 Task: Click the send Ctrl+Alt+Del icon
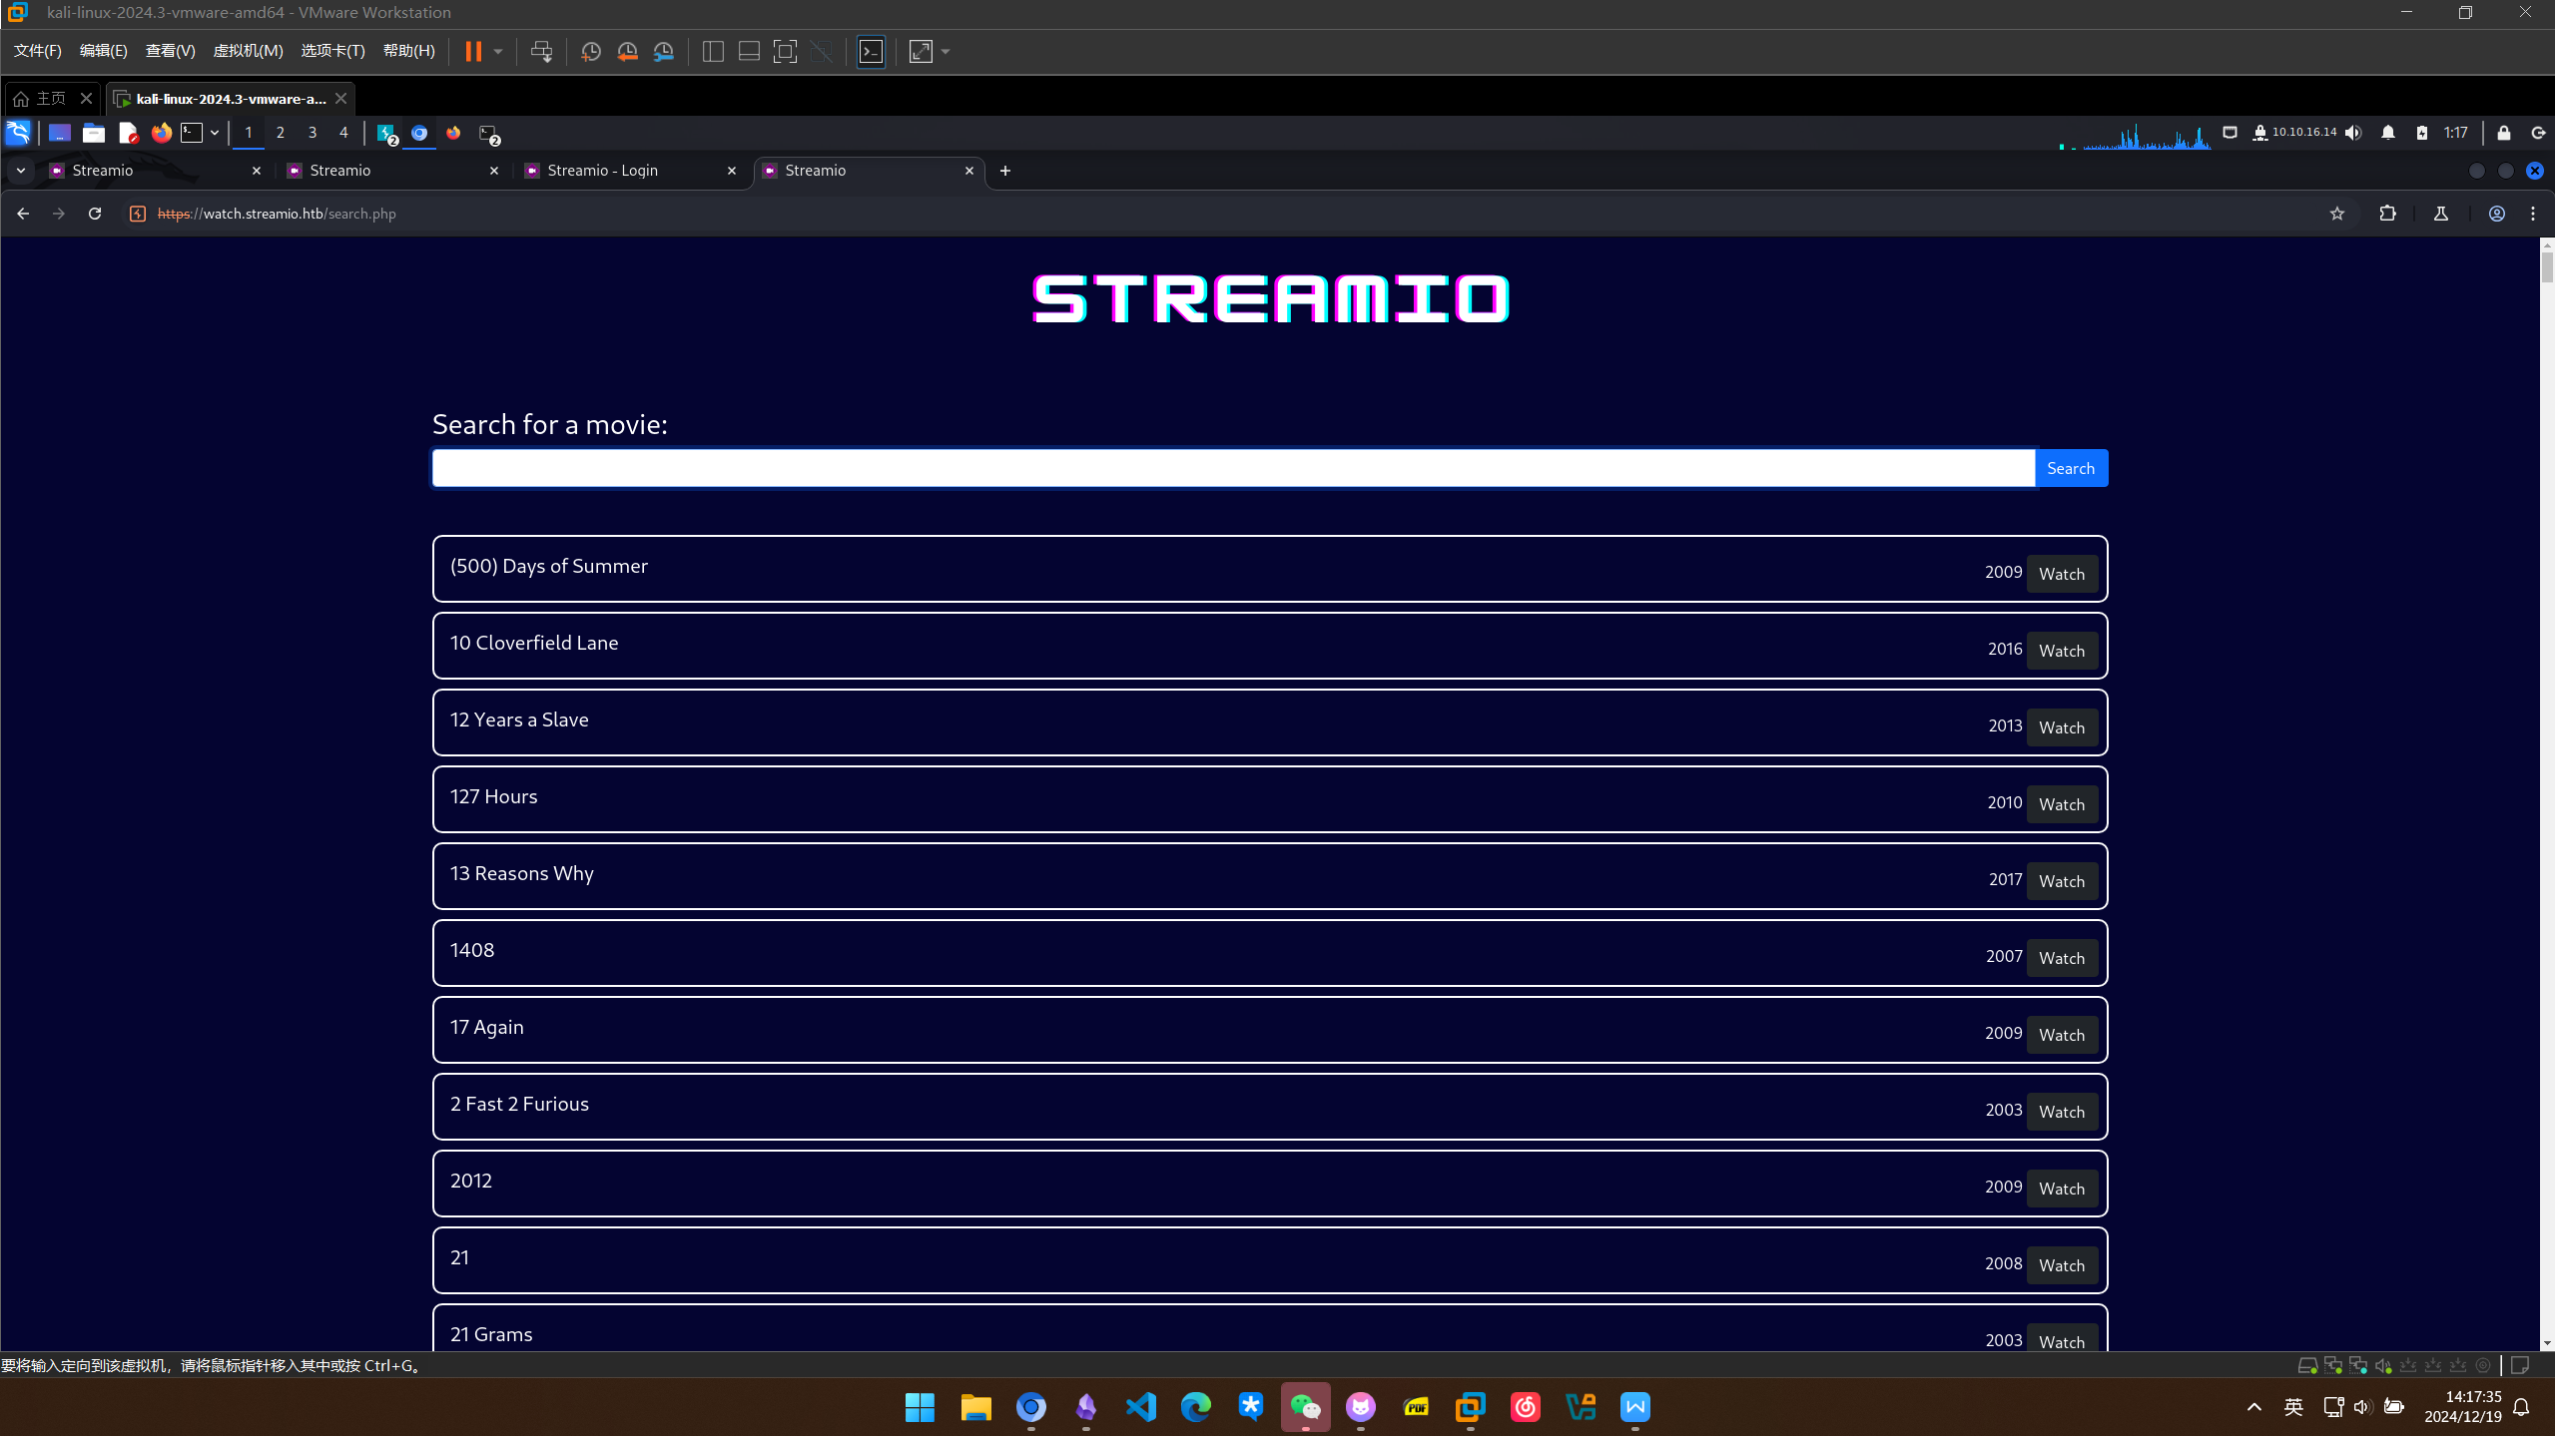(x=541, y=52)
